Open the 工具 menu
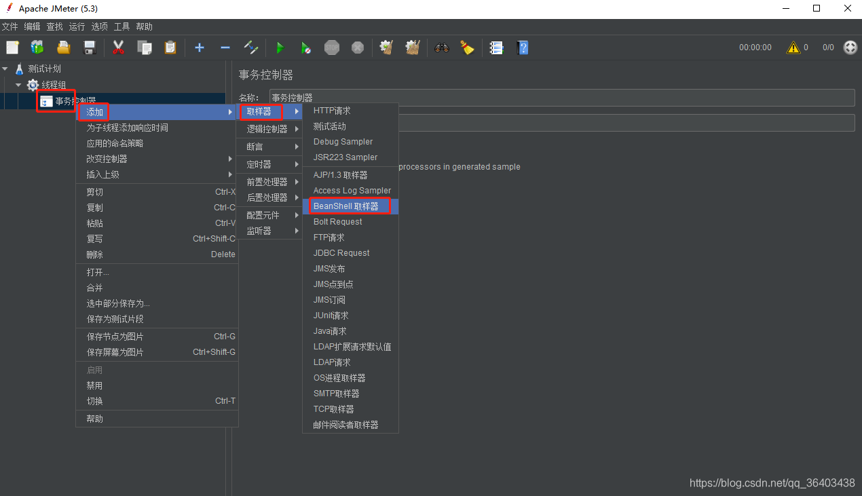 121,26
